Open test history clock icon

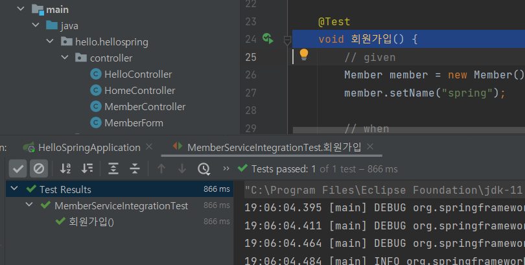tap(204, 169)
